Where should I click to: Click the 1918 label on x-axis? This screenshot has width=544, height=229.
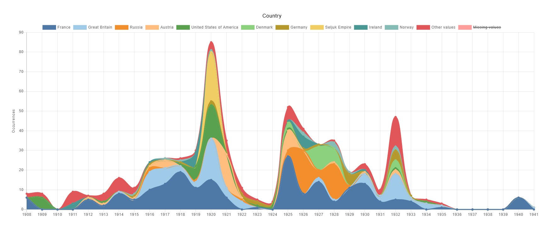point(180,215)
